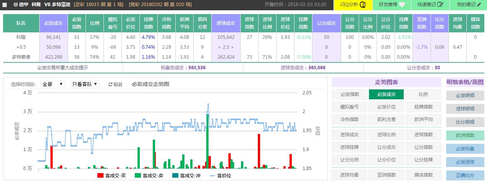Click the Q icon in 闪Q分析
This screenshot has height=183, width=487.
pos(363,5)
